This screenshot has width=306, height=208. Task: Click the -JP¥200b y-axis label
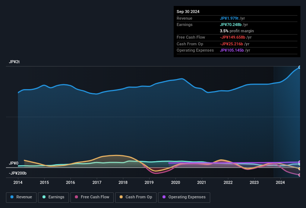click(18, 173)
